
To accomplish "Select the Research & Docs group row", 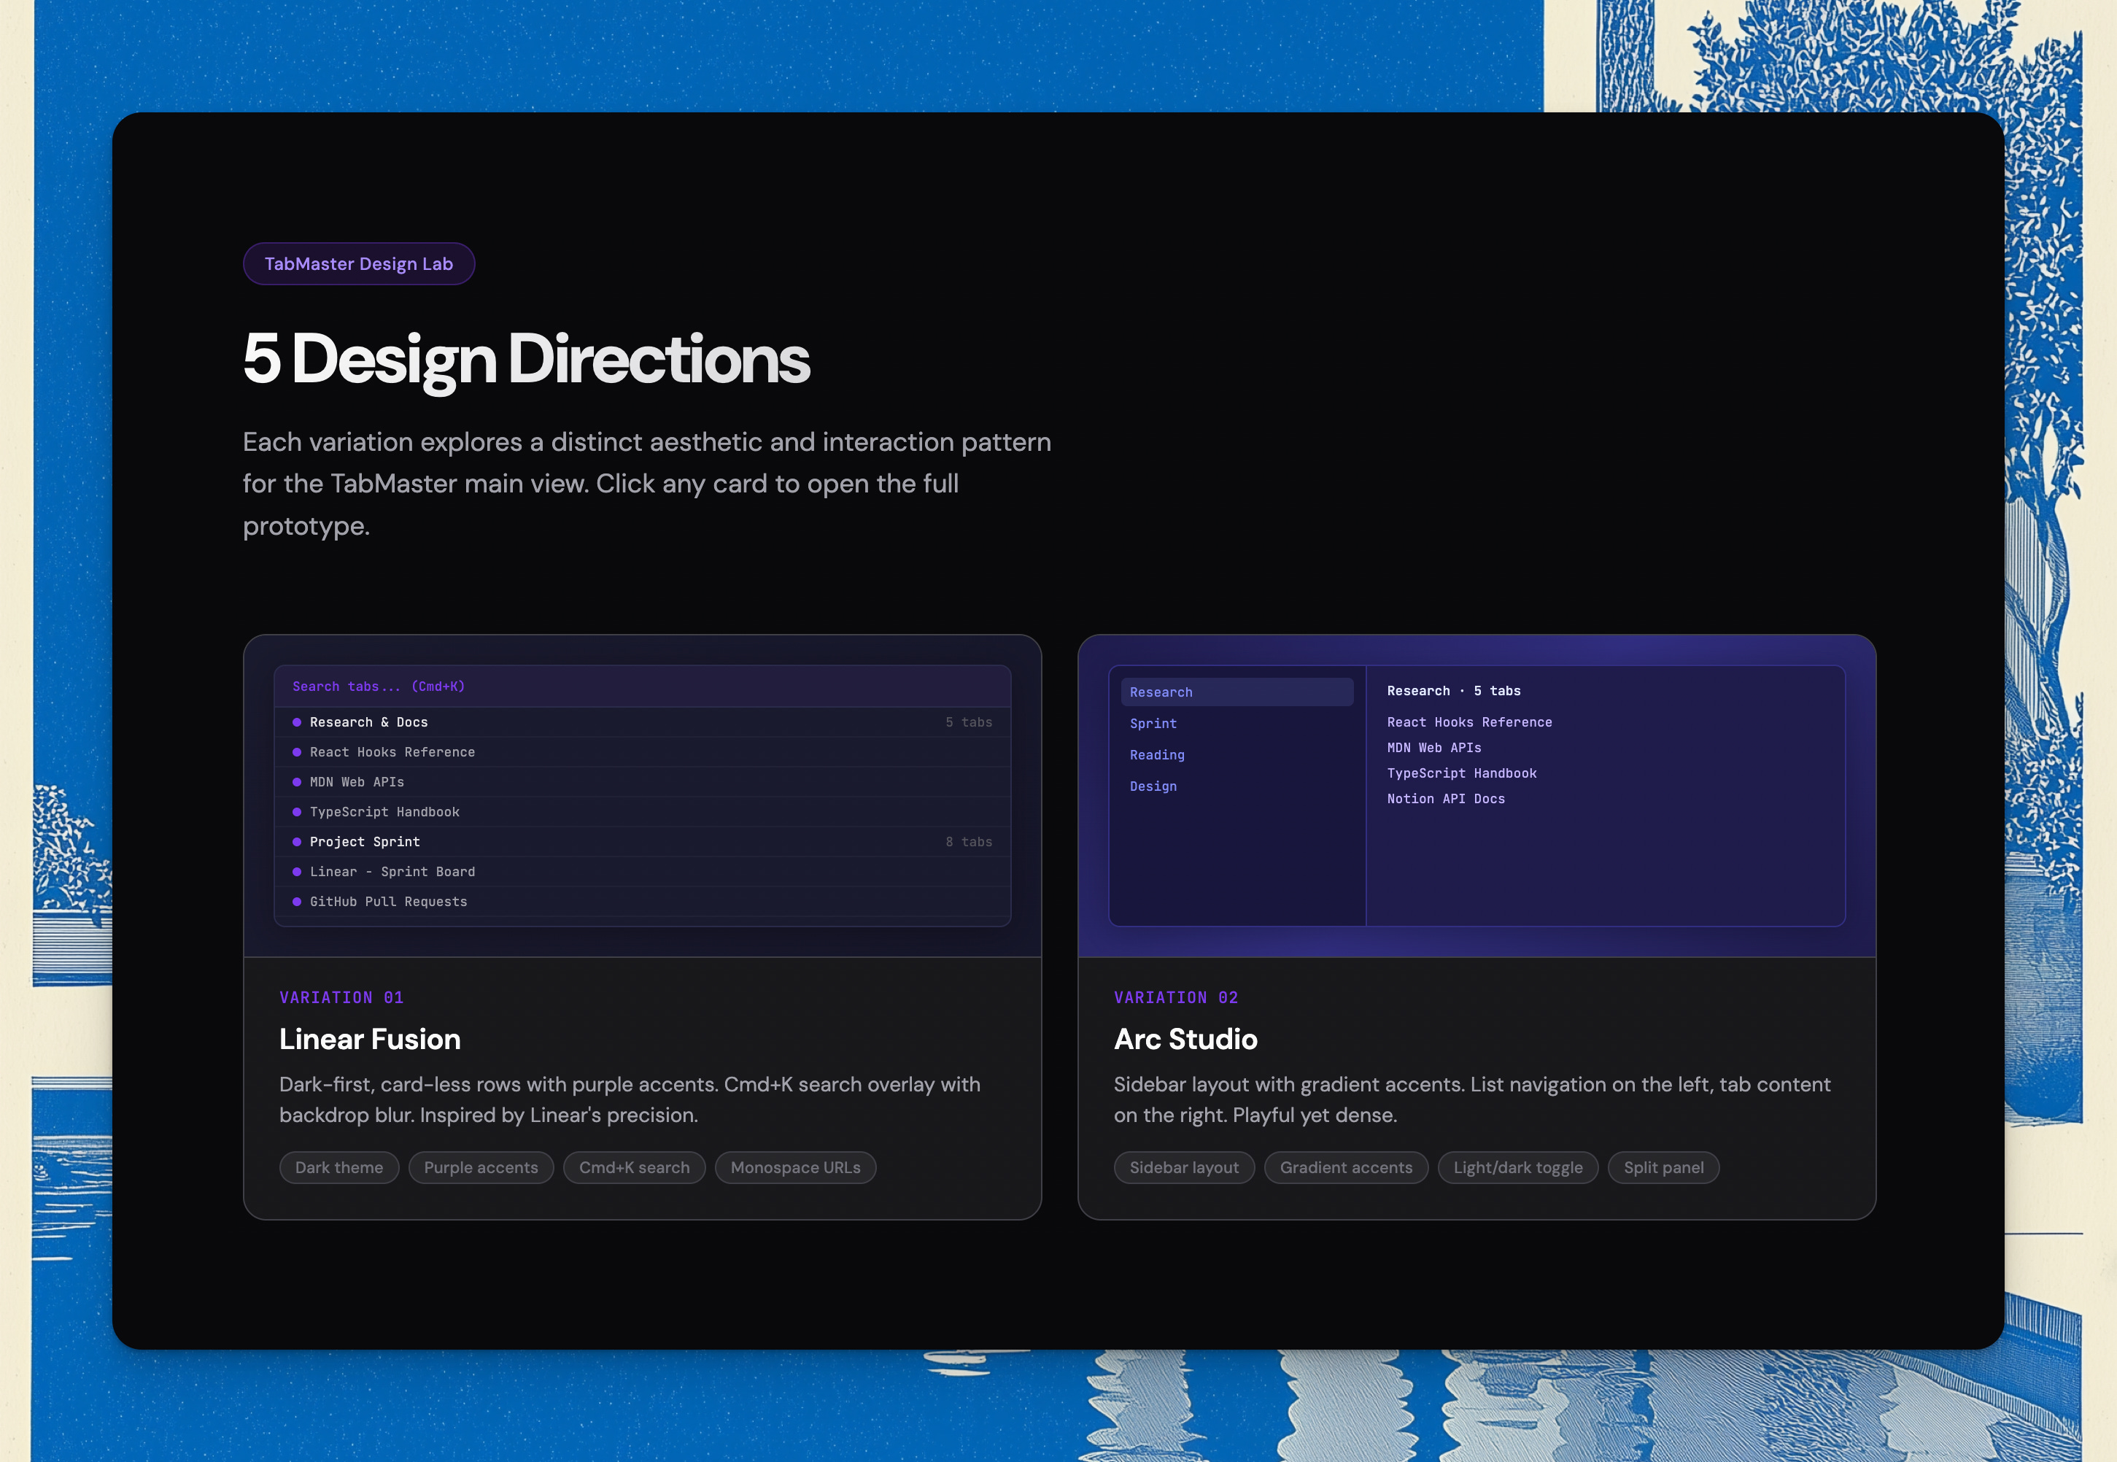I will [x=641, y=722].
